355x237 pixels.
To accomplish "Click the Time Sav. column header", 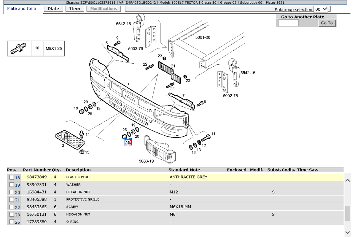I will (308, 170).
